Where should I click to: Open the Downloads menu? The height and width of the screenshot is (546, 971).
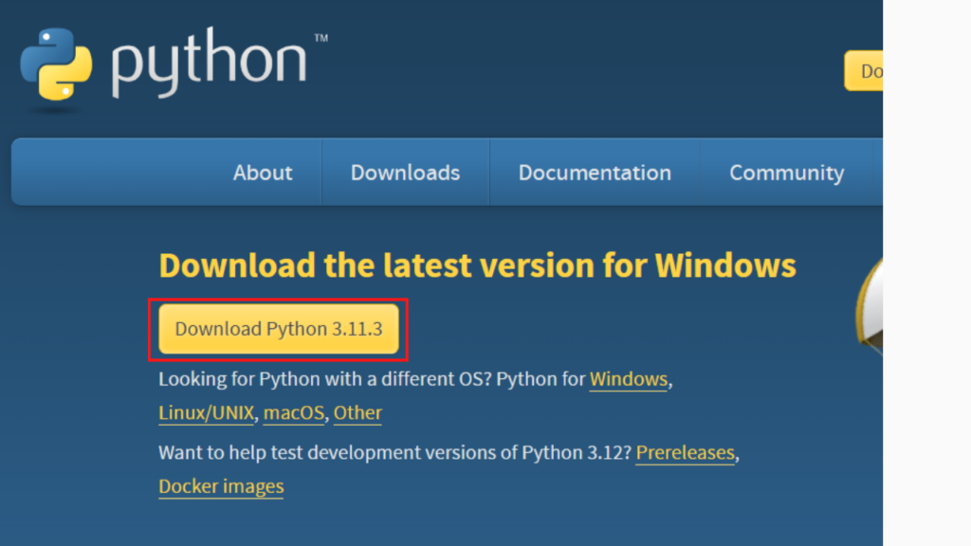click(x=405, y=173)
